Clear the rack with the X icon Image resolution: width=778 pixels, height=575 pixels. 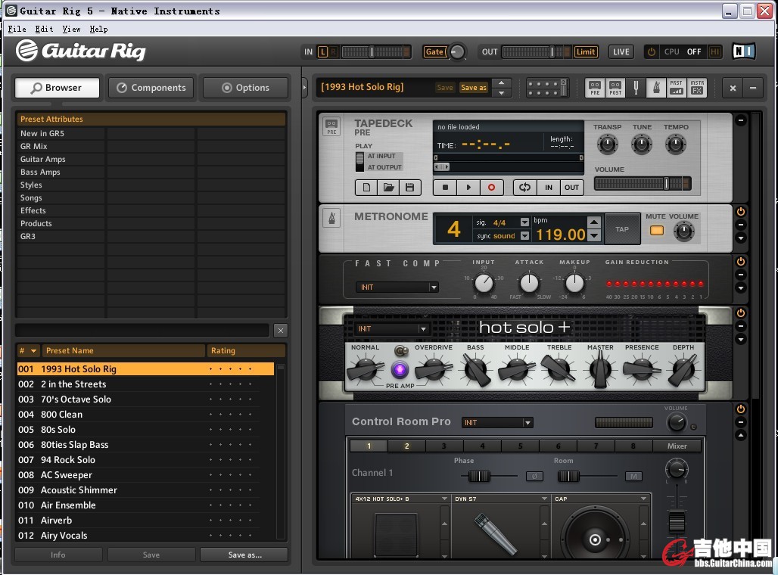pyautogui.click(x=733, y=89)
